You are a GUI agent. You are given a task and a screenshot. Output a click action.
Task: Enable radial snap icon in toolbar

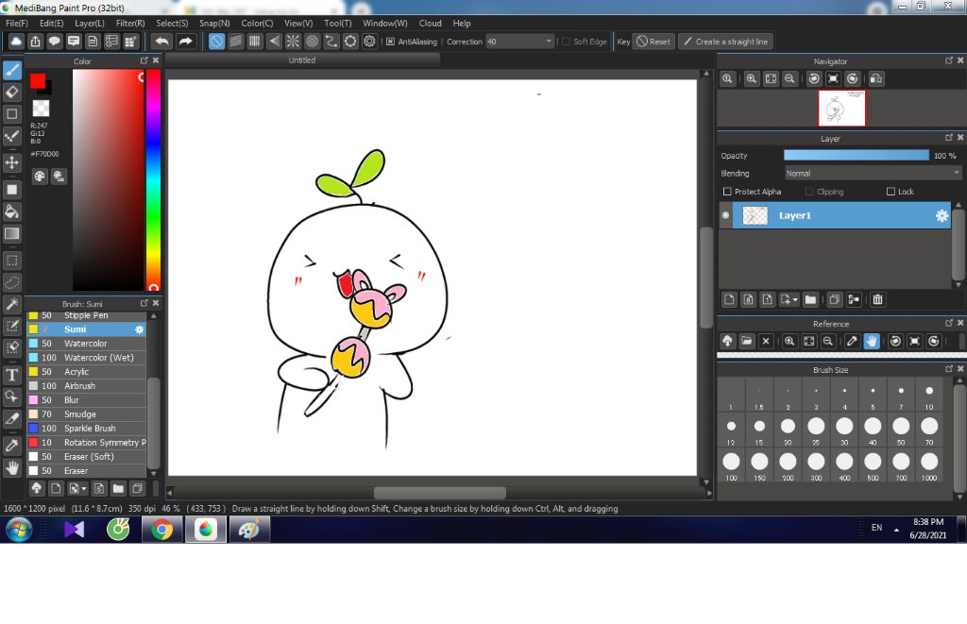click(x=293, y=42)
